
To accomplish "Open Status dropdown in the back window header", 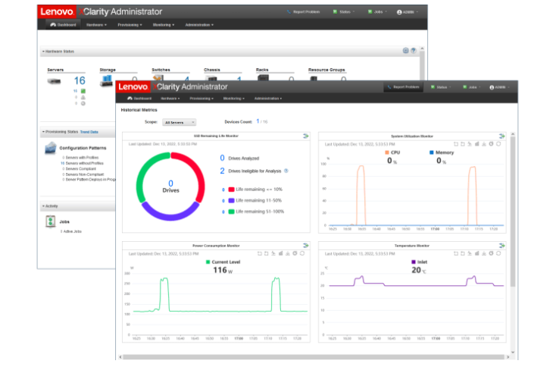I will [344, 12].
